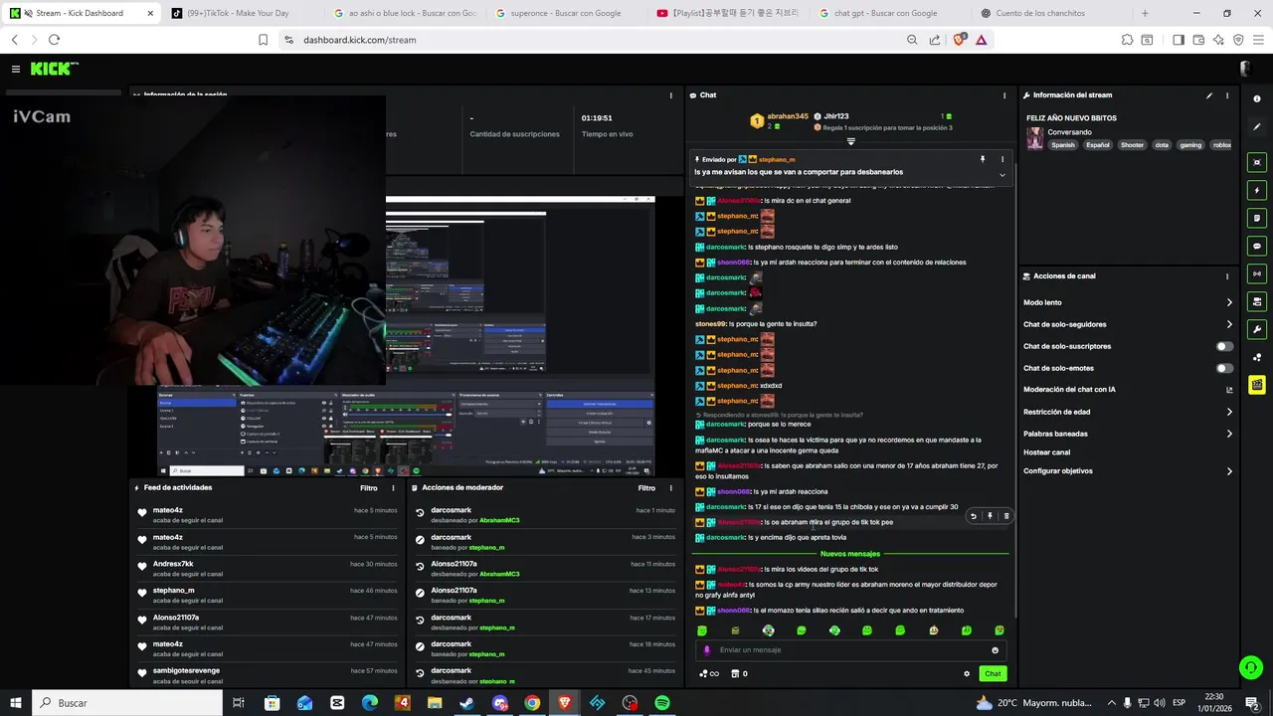This screenshot has height=716, width=1273.
Task: Open chat settings gear icon
Action: (x=967, y=673)
